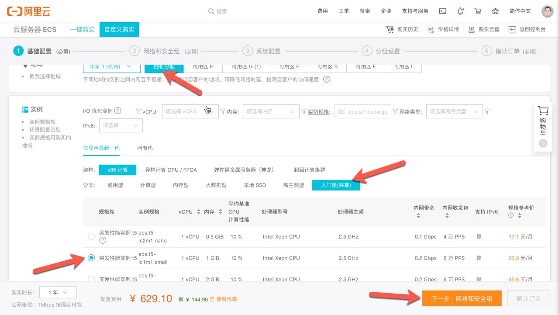Image resolution: width=559 pixels, height=315 pixels.
Task: Sort the table by 内存 column
Action: pyautogui.click(x=212, y=212)
